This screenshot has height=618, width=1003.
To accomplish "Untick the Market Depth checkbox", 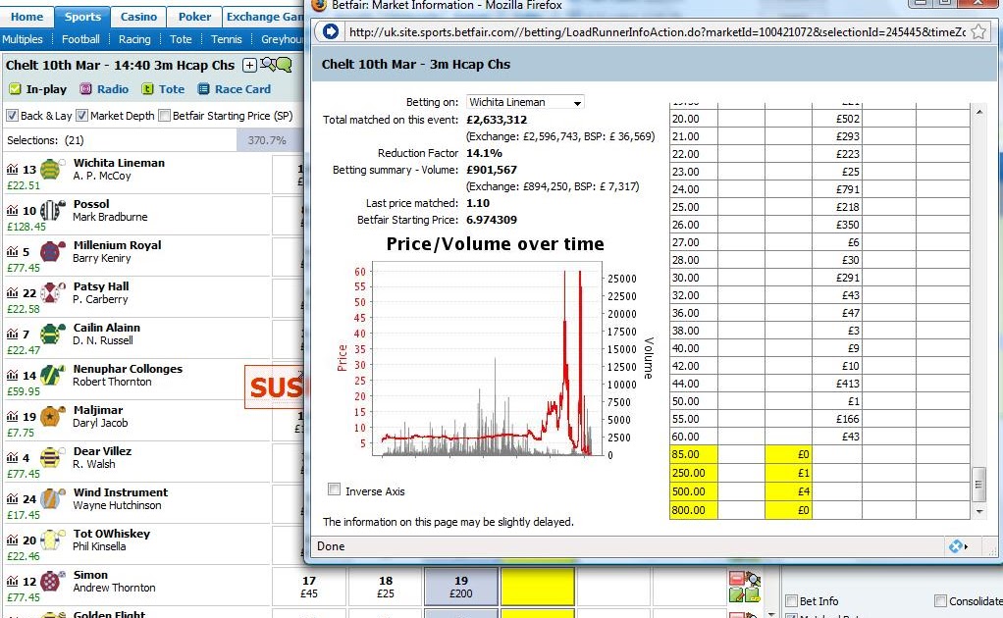I will click(x=81, y=116).
